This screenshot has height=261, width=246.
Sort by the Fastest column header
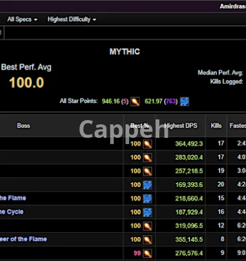click(x=238, y=126)
